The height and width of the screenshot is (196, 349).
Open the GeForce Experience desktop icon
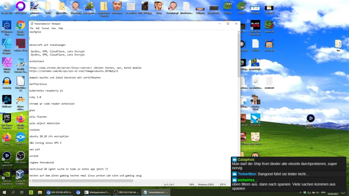pyautogui.click(x=7, y=176)
